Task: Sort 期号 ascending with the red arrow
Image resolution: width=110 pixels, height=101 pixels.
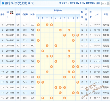Action: (11, 14)
